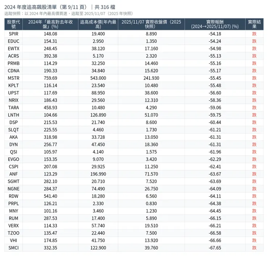Viewport: 268px width, 256px height.
Task: Select the RDW ticker cell
Action: tap(13, 196)
